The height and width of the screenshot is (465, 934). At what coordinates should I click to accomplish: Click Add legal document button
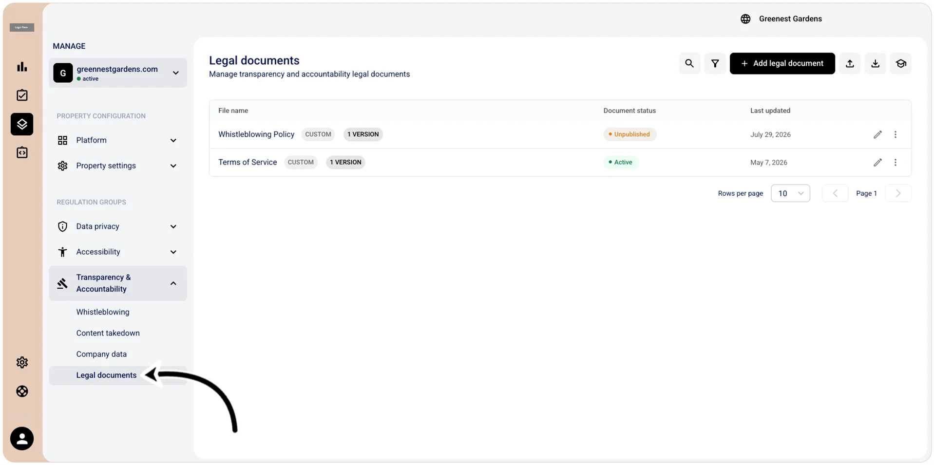[x=782, y=63]
